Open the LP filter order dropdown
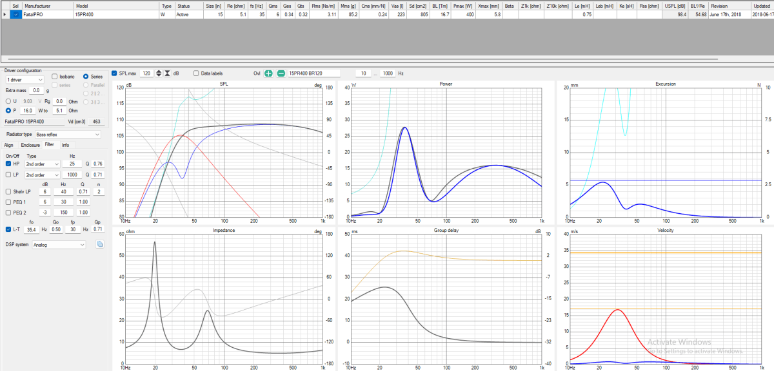The image size is (774, 371). click(x=43, y=174)
